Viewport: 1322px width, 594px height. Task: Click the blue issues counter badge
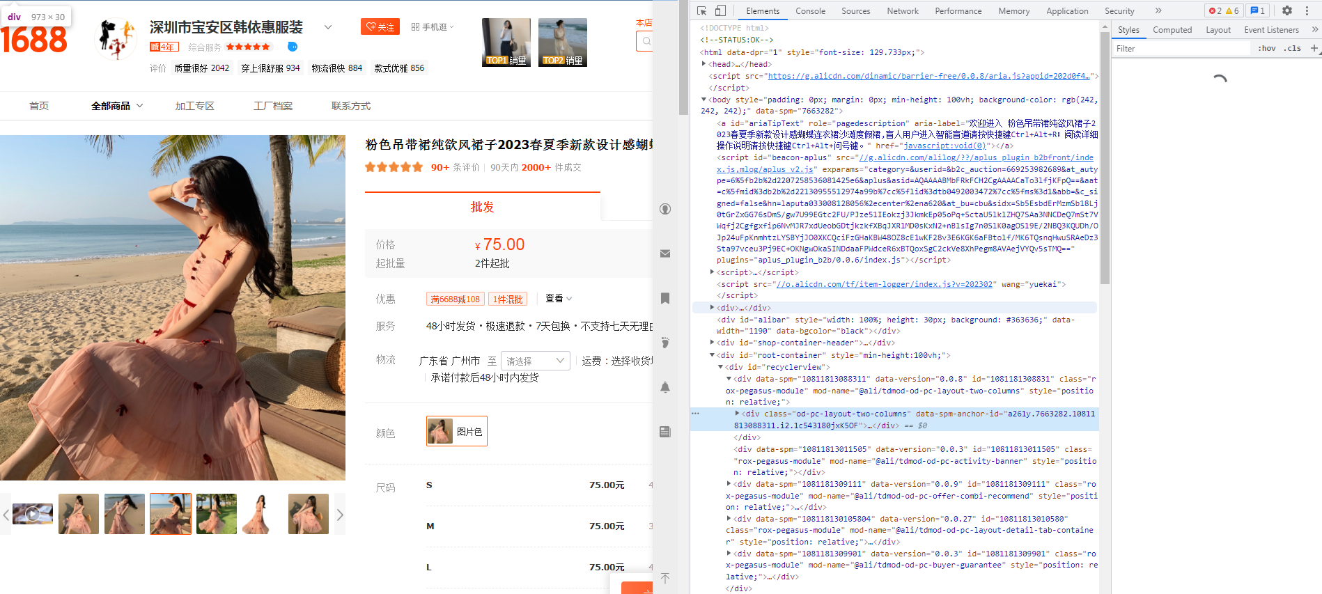coord(1257,10)
